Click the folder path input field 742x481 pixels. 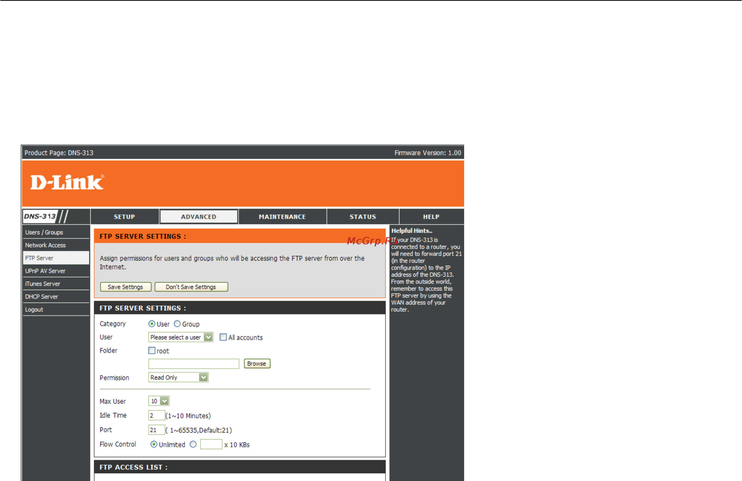pyautogui.click(x=194, y=364)
